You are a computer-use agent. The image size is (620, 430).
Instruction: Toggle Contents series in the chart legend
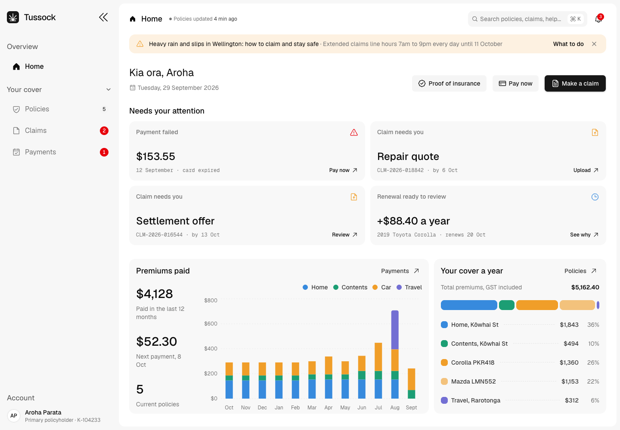pos(350,287)
